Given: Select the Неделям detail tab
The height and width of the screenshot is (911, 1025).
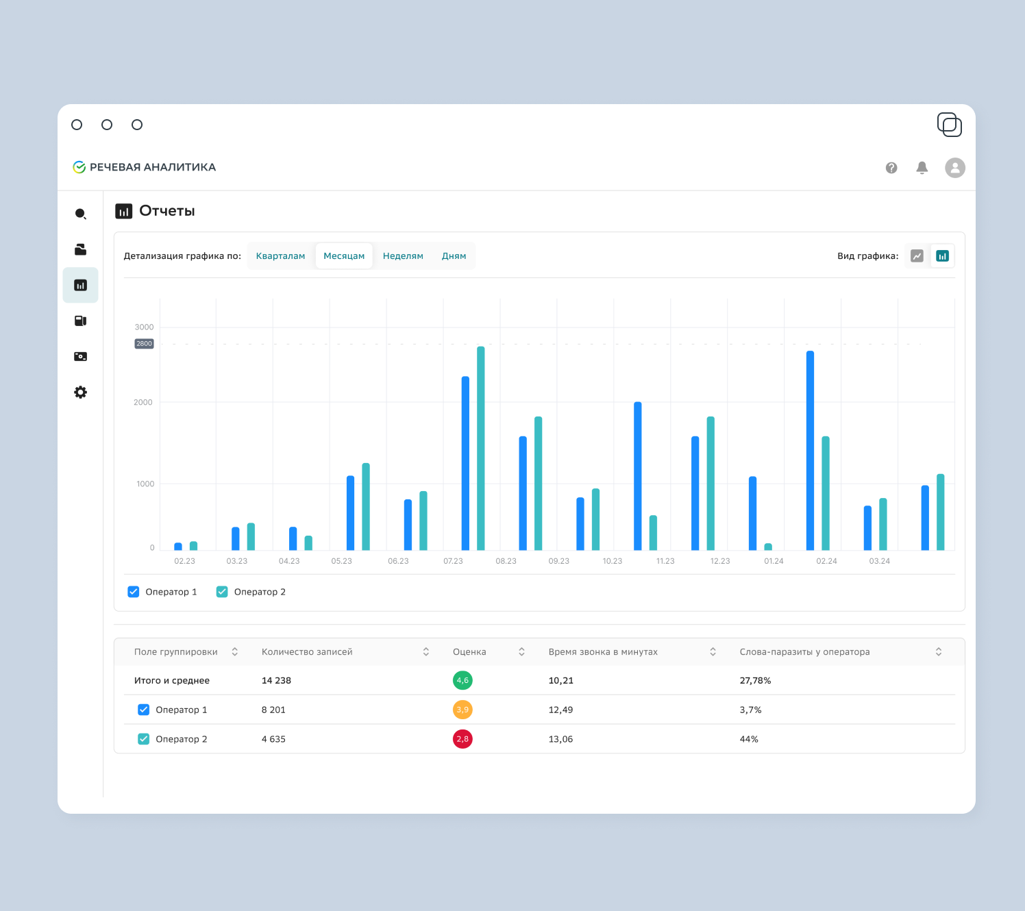Looking at the screenshot, I should coord(403,256).
